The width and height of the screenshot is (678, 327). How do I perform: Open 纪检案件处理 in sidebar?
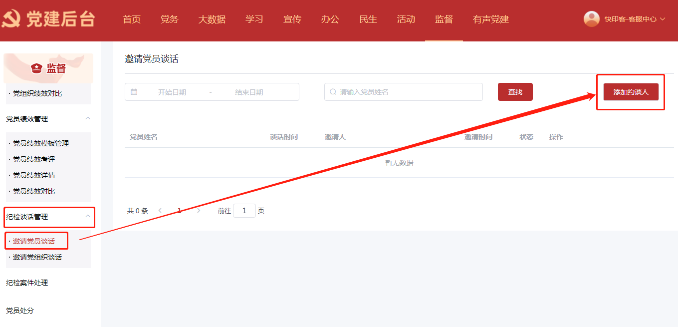pos(27,283)
